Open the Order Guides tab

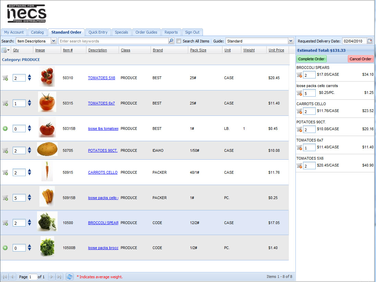146,32
